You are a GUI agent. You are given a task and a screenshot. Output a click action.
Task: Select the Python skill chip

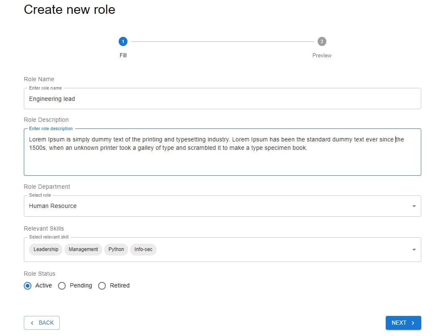coord(116,249)
